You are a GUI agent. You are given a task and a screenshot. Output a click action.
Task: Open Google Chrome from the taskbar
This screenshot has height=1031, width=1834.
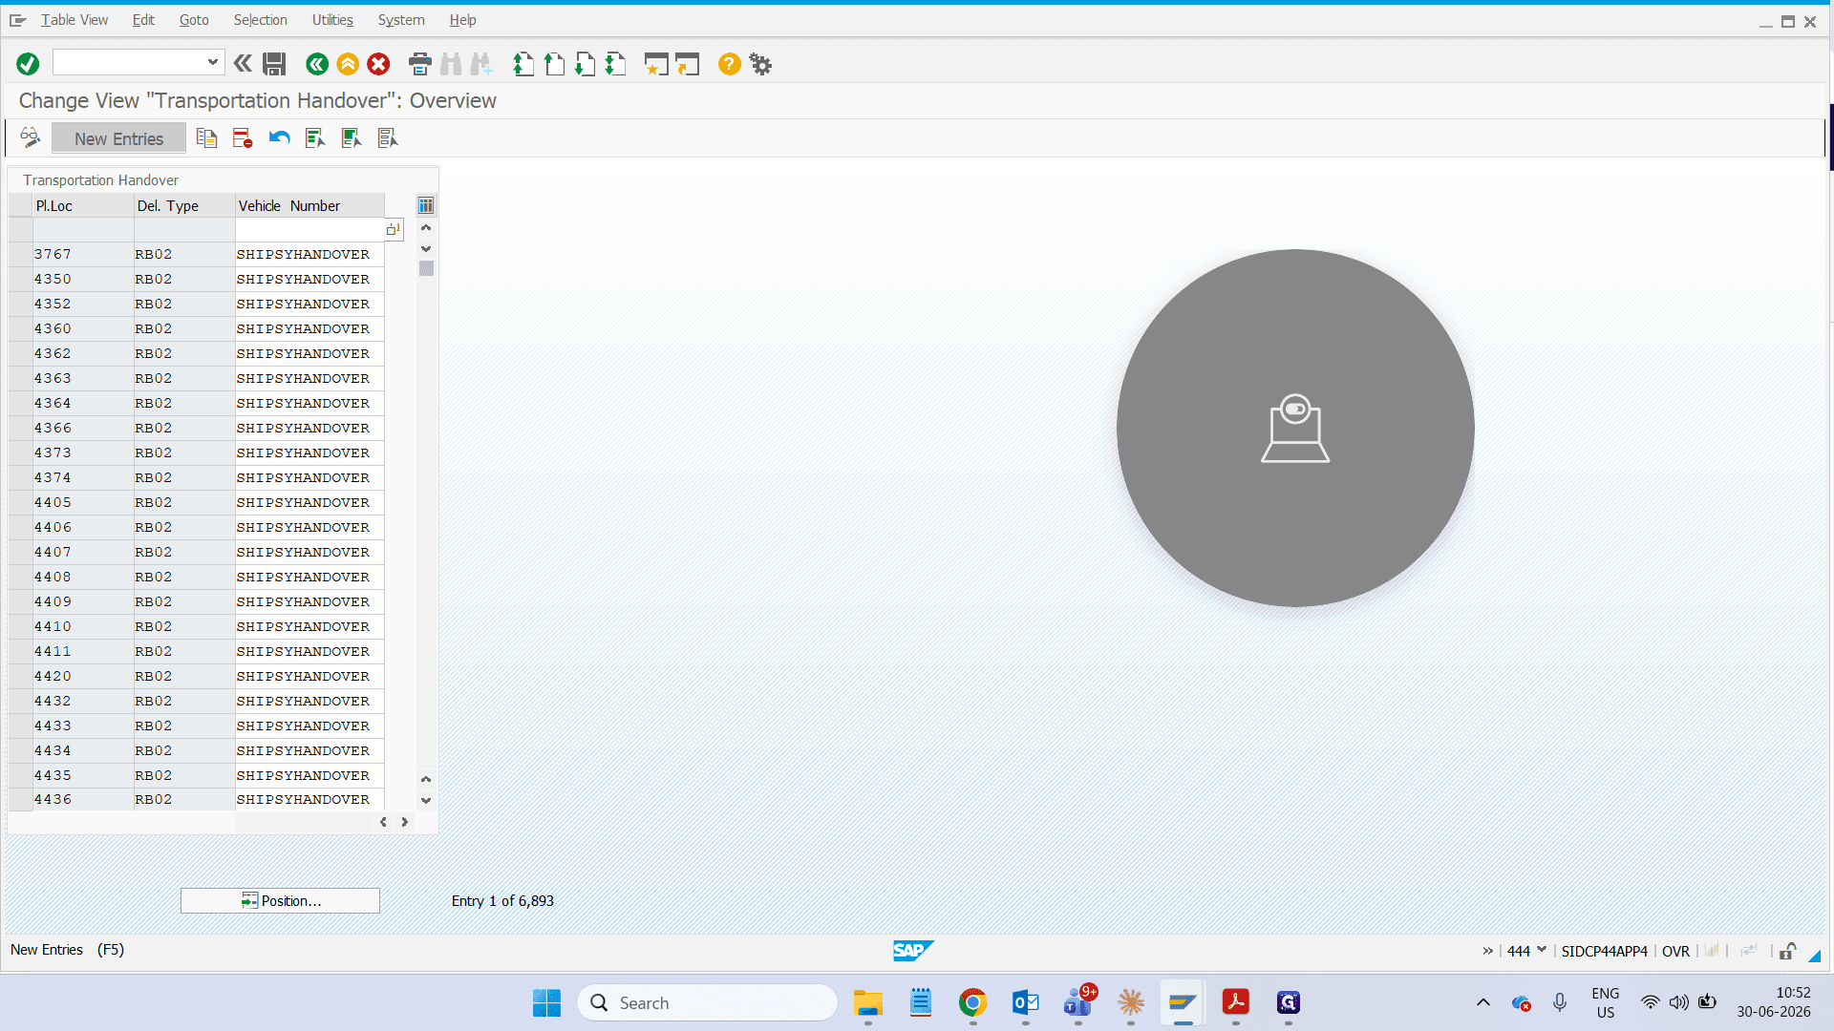coord(972,1002)
